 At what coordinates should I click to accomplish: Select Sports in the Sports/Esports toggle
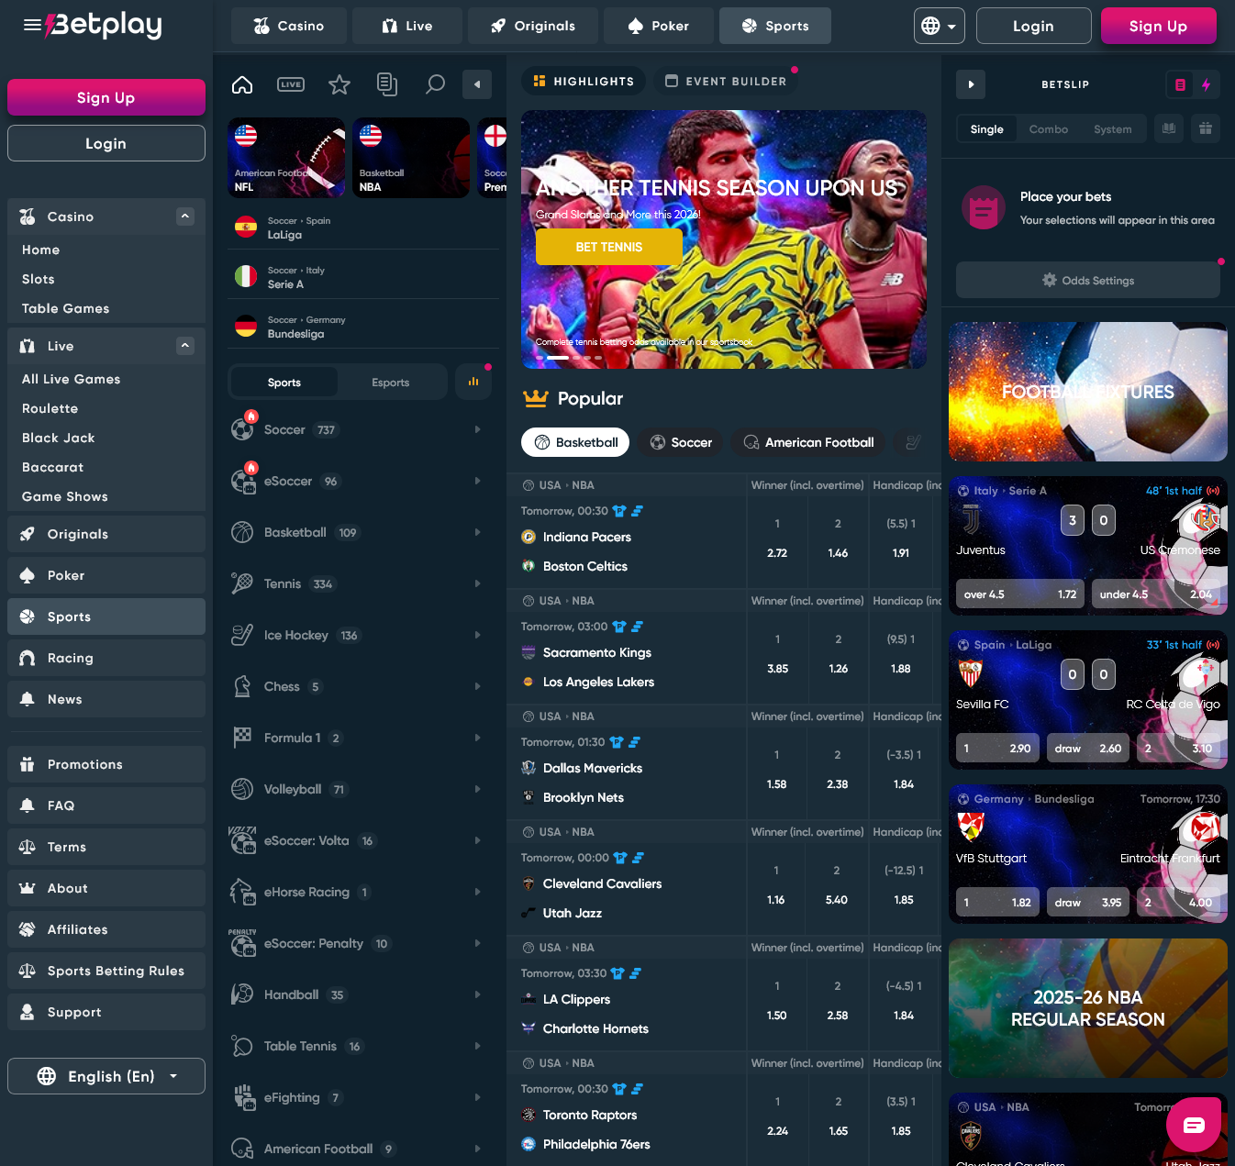click(x=284, y=383)
